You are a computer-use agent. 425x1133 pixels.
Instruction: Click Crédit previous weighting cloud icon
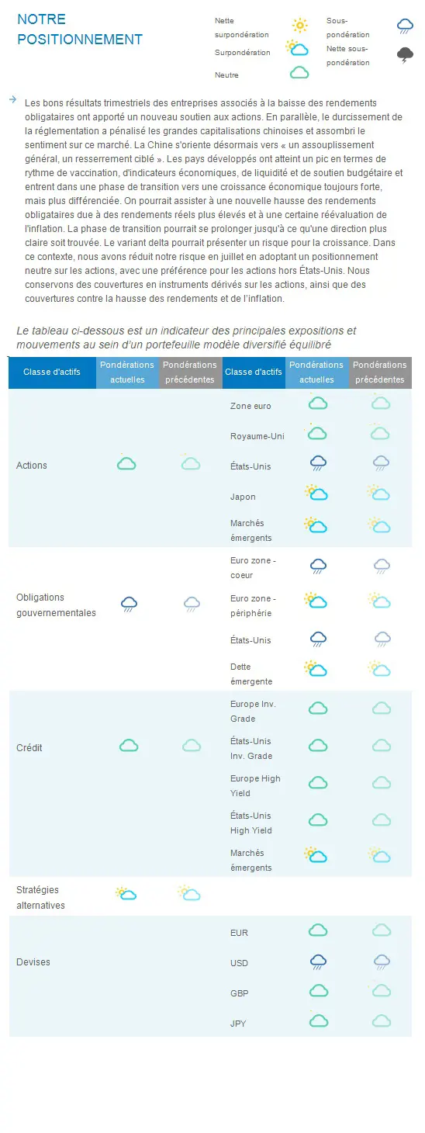pos(192,746)
